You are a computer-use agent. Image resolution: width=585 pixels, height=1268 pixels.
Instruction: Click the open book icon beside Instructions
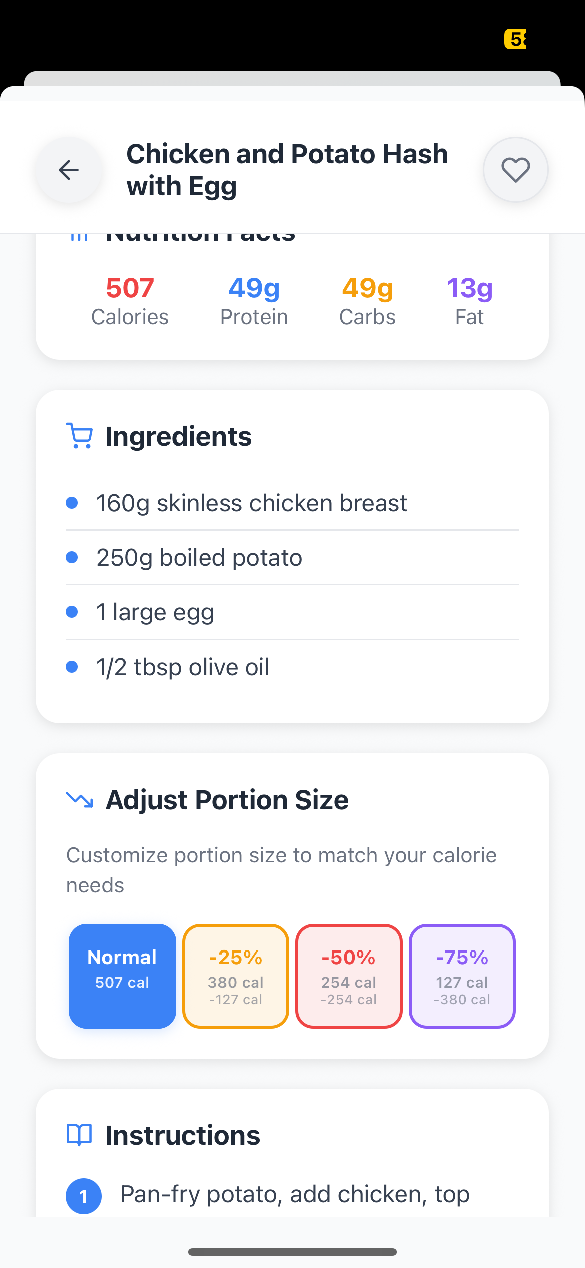[x=79, y=1135]
